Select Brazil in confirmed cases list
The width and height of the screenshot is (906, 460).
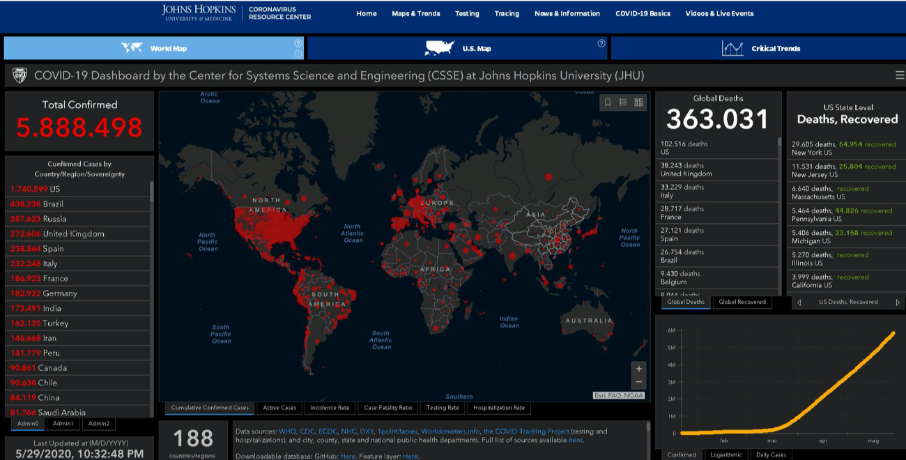(x=77, y=204)
